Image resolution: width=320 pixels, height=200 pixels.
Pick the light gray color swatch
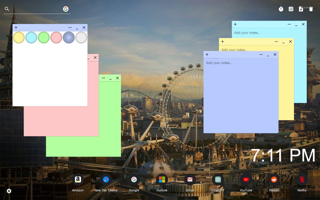81,37
